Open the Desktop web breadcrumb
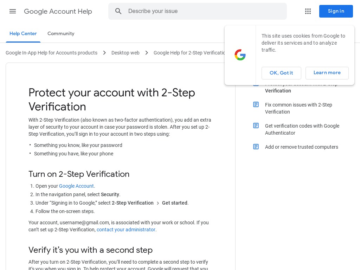The width and height of the screenshot is (360, 270). 126,53
